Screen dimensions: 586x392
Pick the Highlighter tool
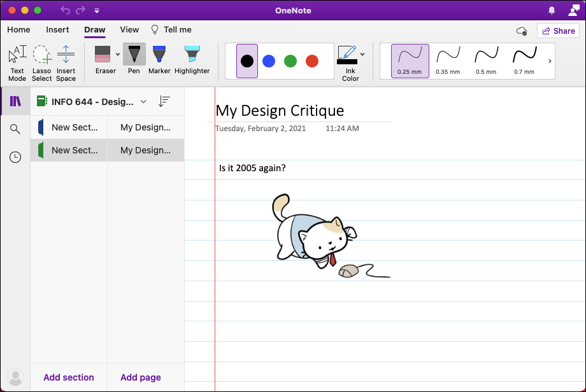(192, 60)
